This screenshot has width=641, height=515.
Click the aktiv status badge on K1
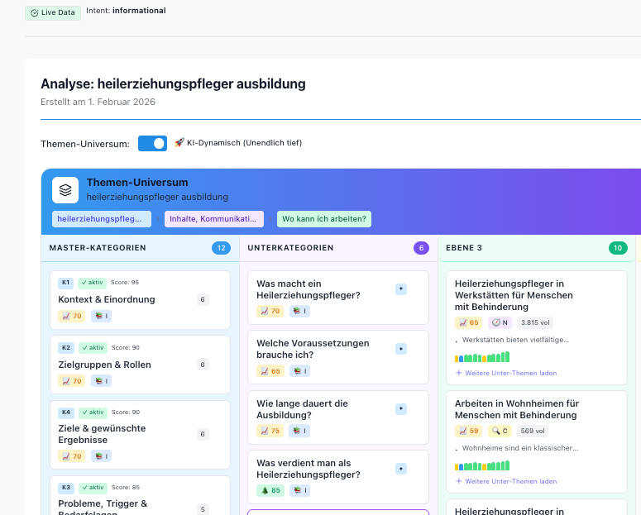tap(92, 283)
